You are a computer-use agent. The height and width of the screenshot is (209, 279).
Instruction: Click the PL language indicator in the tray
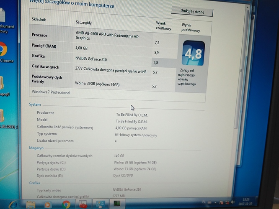click(204, 202)
